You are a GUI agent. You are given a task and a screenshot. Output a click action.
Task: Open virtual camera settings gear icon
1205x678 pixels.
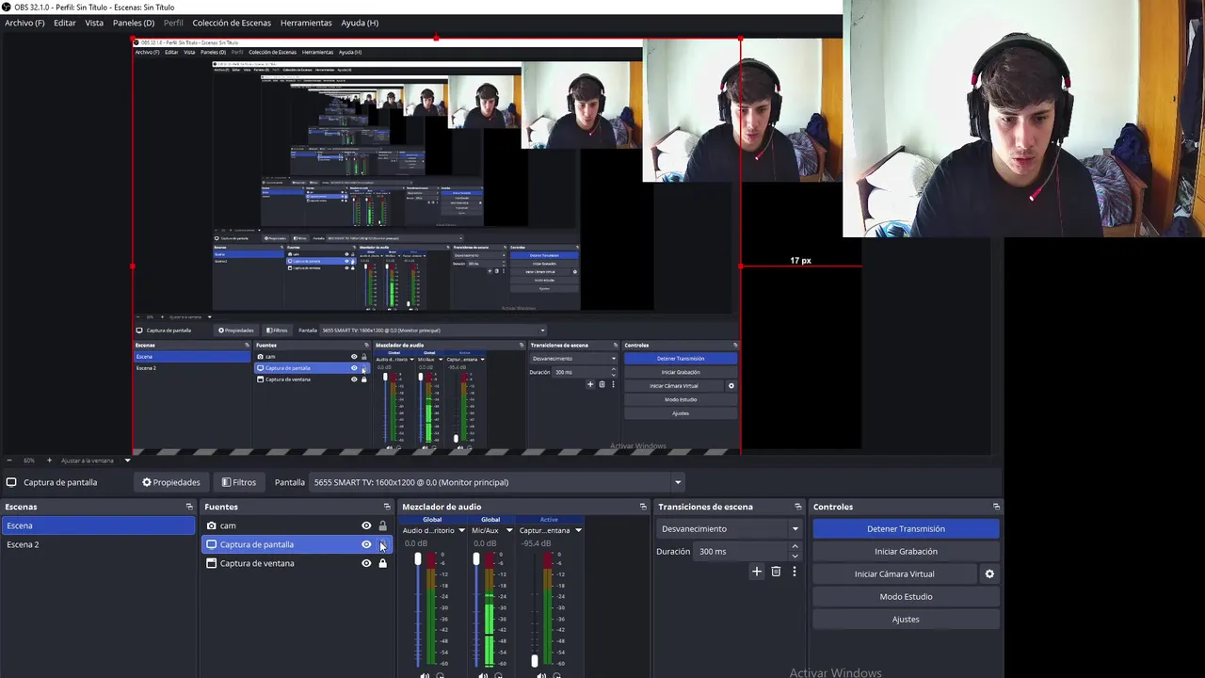(x=989, y=573)
